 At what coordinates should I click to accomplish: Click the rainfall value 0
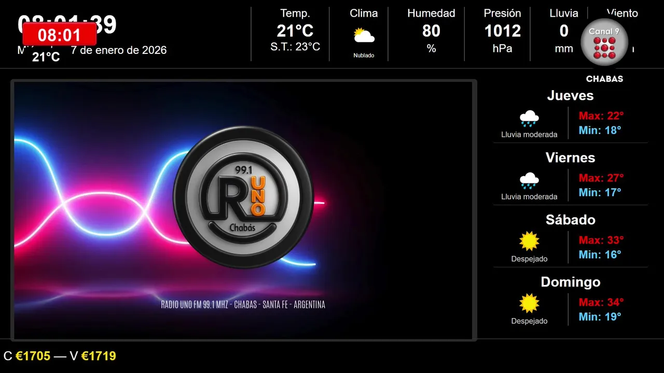(564, 31)
